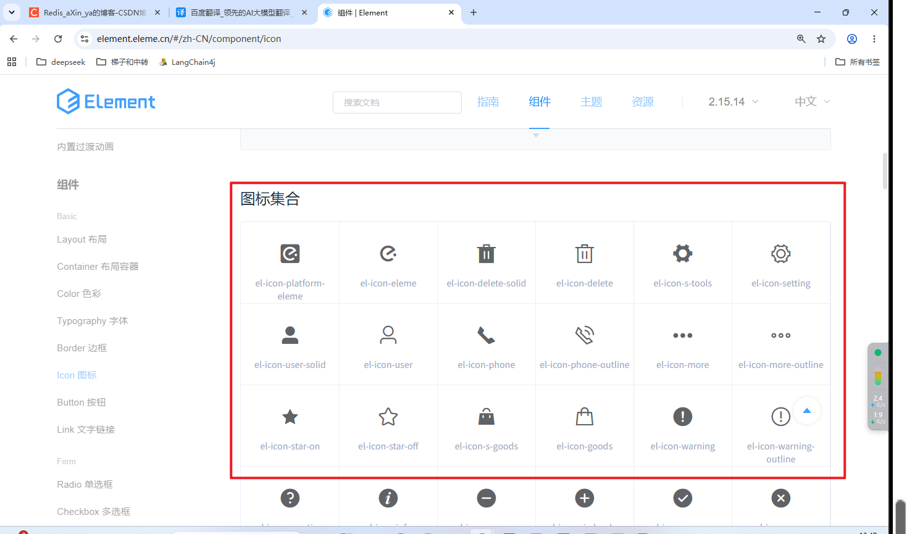Screen dimensions: 907x534
Task: Click the el-icon-star-off outline star
Action: pyautogui.click(x=388, y=417)
